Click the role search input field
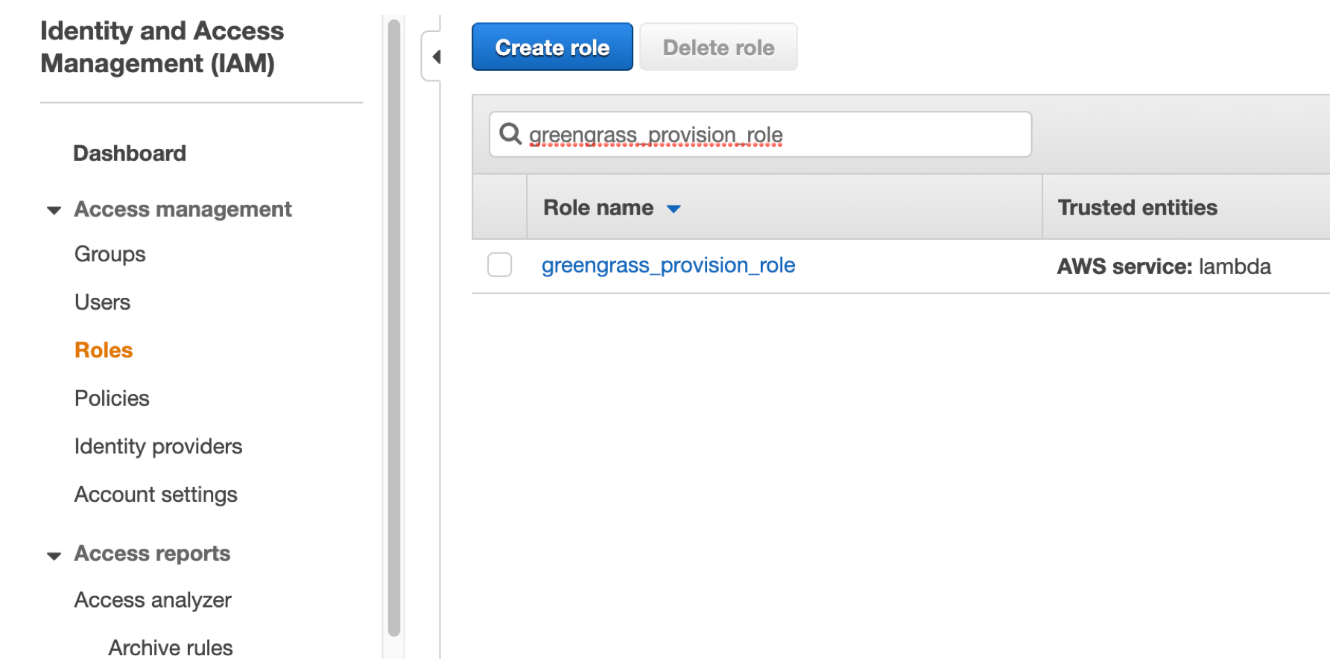 [x=760, y=134]
